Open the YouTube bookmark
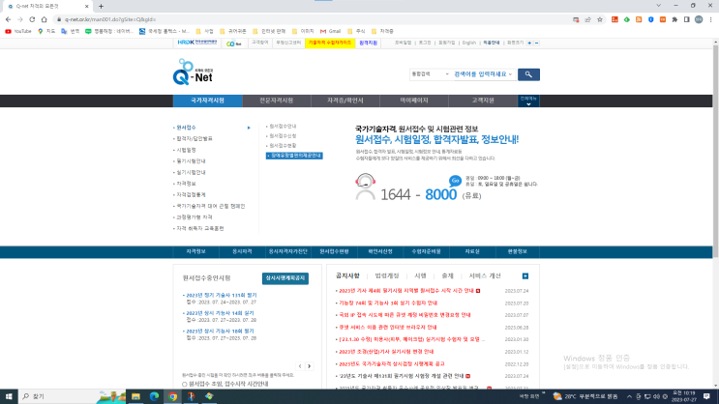Viewport: 719px width, 404px height. [18, 31]
